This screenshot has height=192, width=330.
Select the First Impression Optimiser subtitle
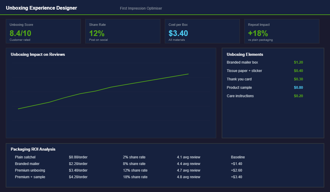(x=141, y=8)
